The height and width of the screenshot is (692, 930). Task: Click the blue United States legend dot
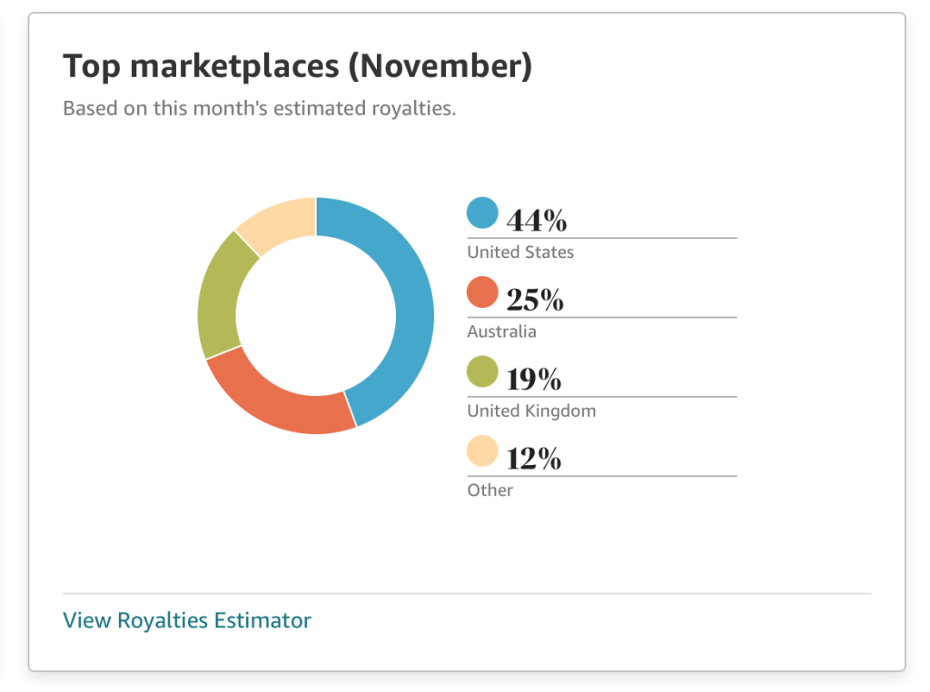(x=482, y=213)
